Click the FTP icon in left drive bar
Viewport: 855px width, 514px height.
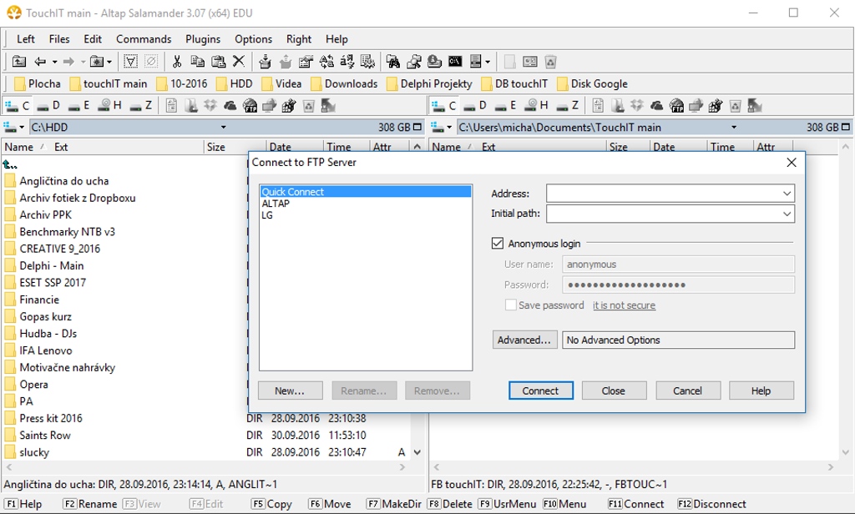point(250,106)
